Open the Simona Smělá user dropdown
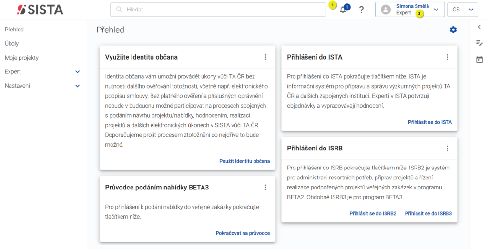Image resolution: width=488 pixels, height=249 pixels. pyautogui.click(x=409, y=10)
